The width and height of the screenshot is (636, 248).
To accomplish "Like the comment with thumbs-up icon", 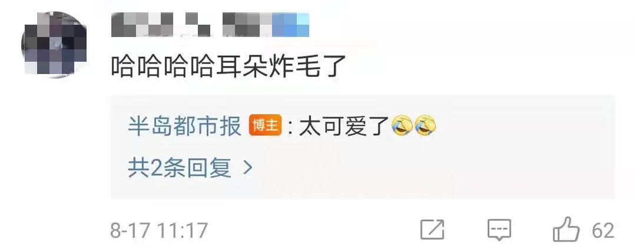I will coord(567,229).
